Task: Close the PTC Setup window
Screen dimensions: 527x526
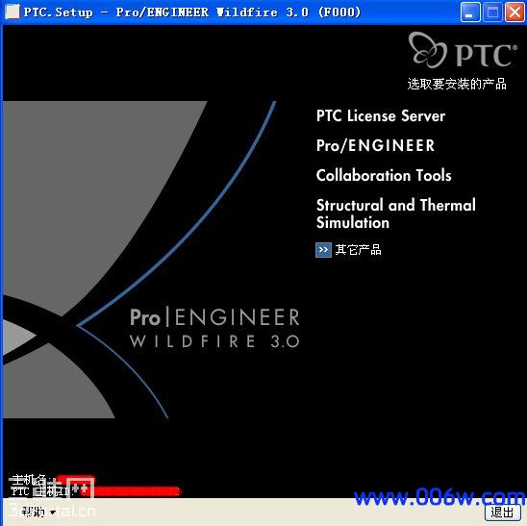Action: 514,13
